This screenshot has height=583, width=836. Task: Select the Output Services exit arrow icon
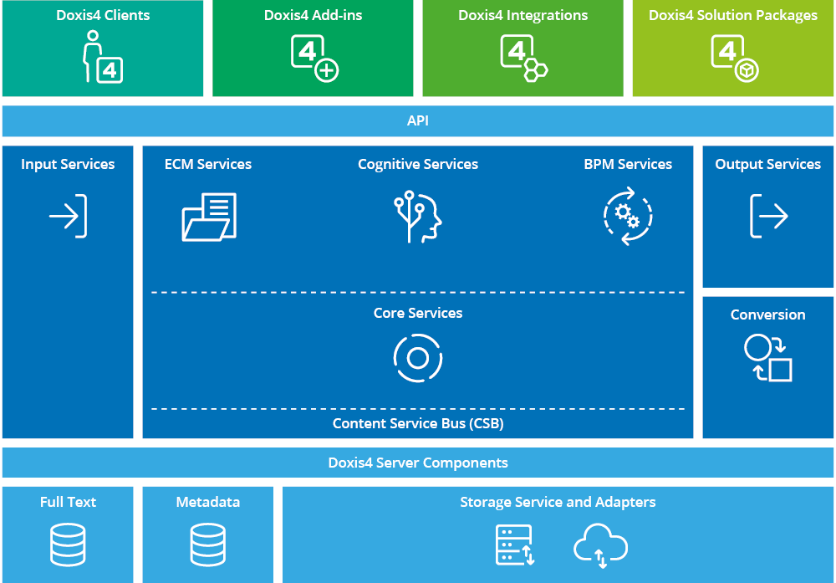767,216
